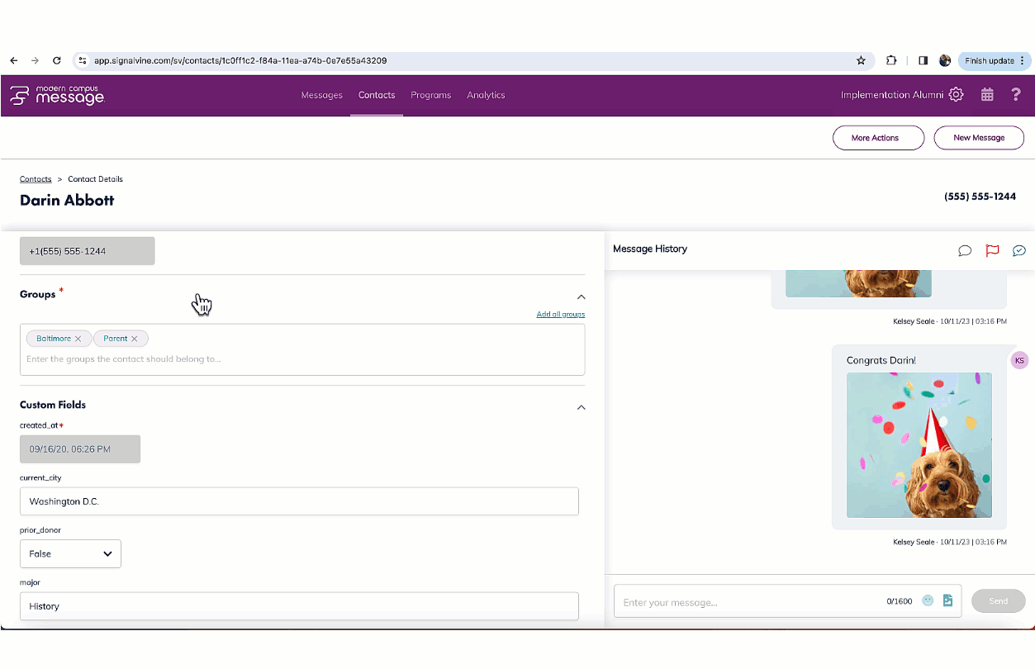This screenshot has width=1035, height=669.
Task: Open the Analytics tab
Action: [486, 95]
